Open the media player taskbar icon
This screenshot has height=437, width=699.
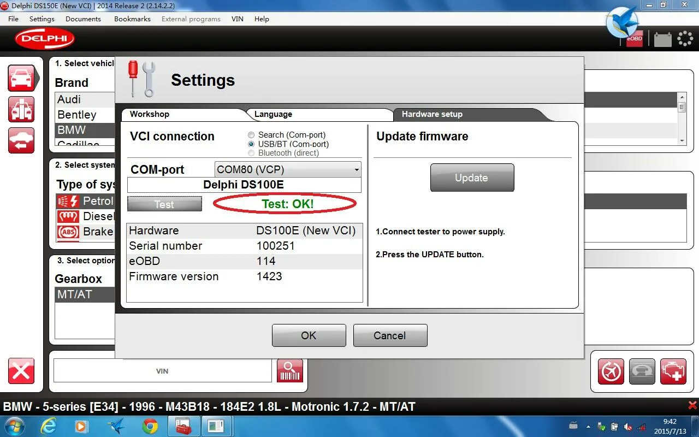tap(81, 426)
